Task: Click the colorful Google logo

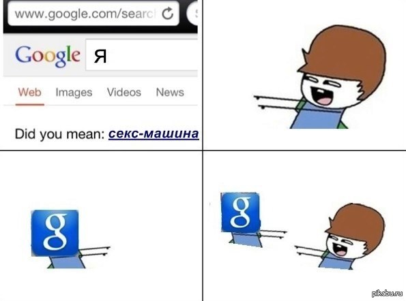Action: pos(47,55)
